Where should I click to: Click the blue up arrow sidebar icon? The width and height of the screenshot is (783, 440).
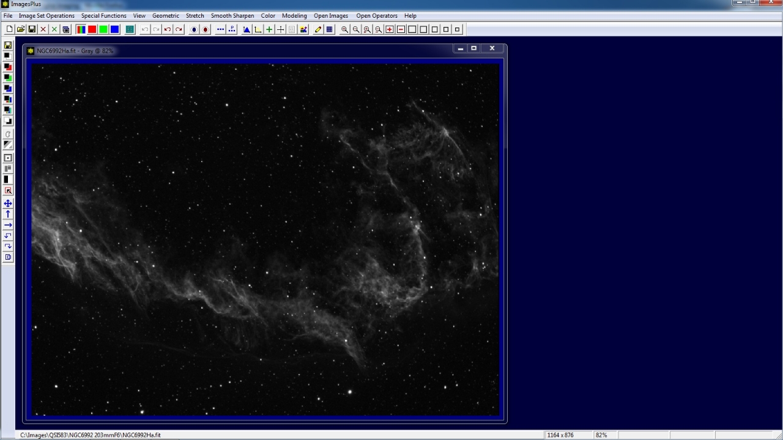coord(8,214)
